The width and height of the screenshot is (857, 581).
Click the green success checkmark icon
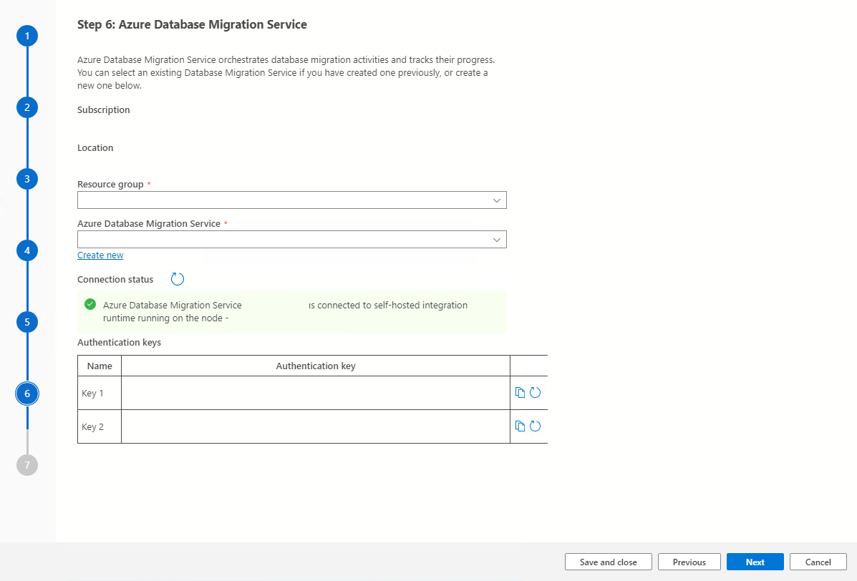click(89, 304)
